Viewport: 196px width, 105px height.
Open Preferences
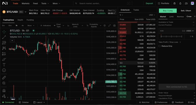[x=161, y=102]
